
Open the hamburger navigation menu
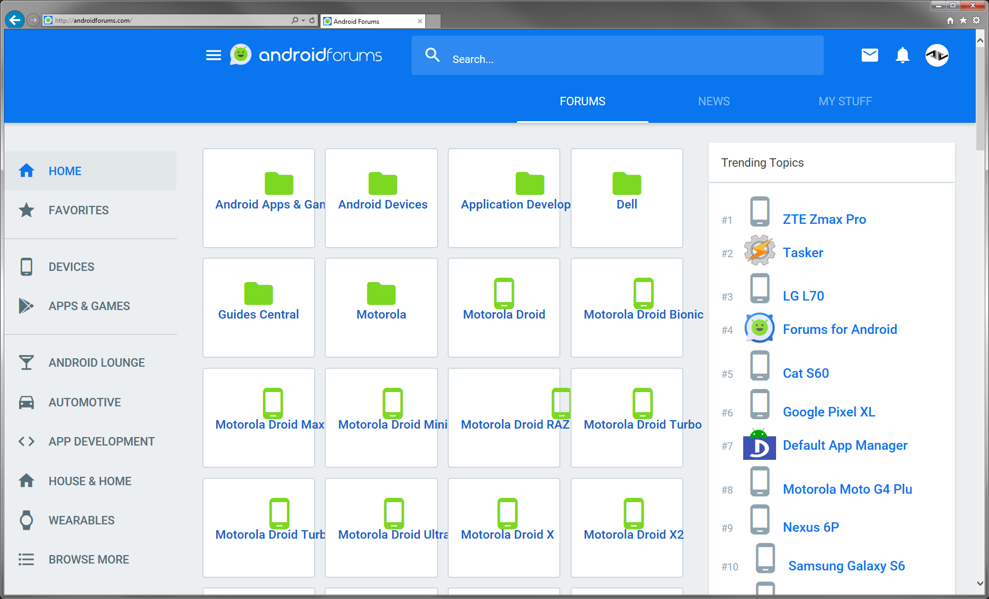pyautogui.click(x=213, y=56)
